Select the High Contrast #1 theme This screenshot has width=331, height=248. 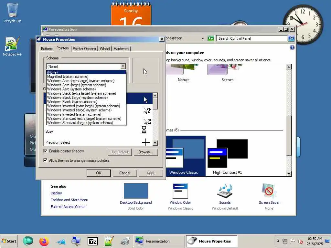228,157
